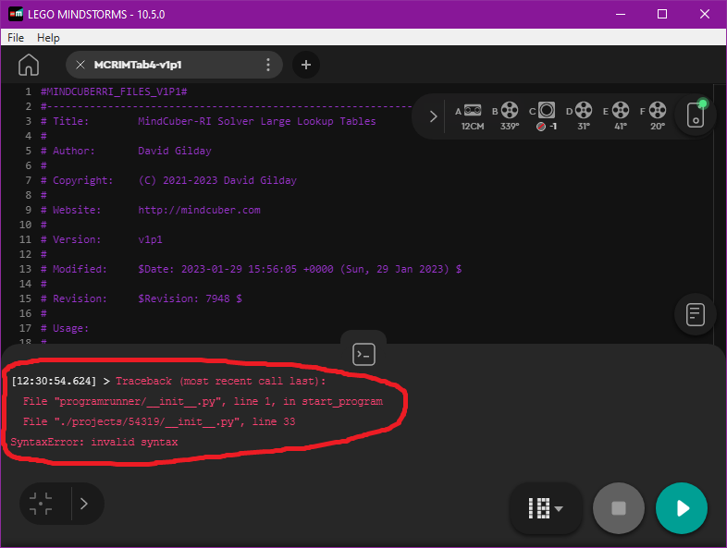Expand the hub port status bar

pyautogui.click(x=433, y=116)
